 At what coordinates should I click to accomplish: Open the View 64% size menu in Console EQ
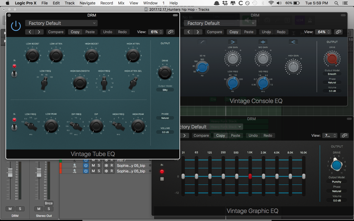point(323,32)
